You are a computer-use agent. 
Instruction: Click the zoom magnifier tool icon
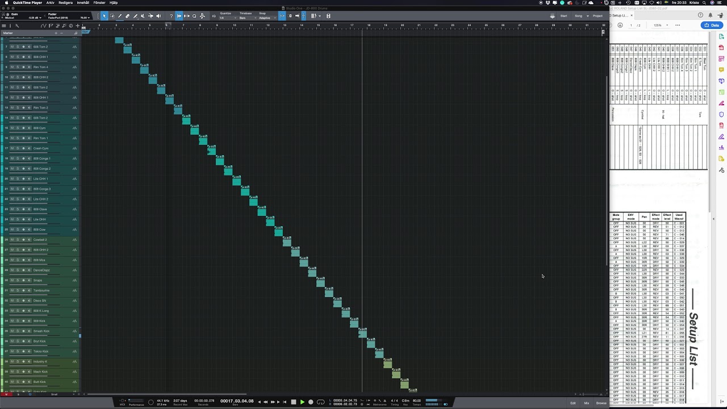pyautogui.click(x=194, y=16)
